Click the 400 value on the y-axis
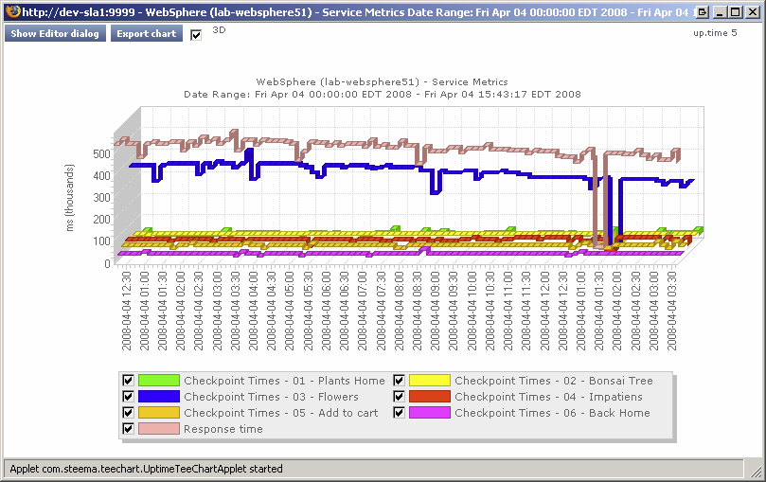 click(x=101, y=176)
